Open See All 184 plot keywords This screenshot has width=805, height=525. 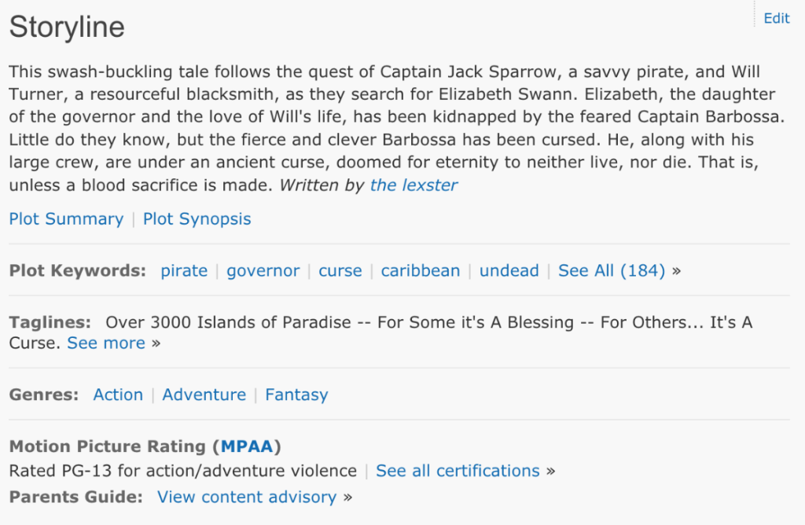612,270
